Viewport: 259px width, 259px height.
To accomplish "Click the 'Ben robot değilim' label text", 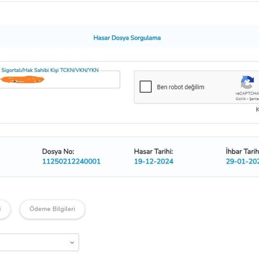I will coord(180,87).
